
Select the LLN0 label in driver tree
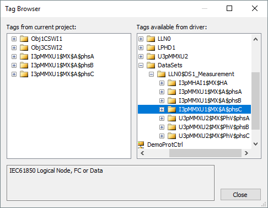[x=164, y=39]
